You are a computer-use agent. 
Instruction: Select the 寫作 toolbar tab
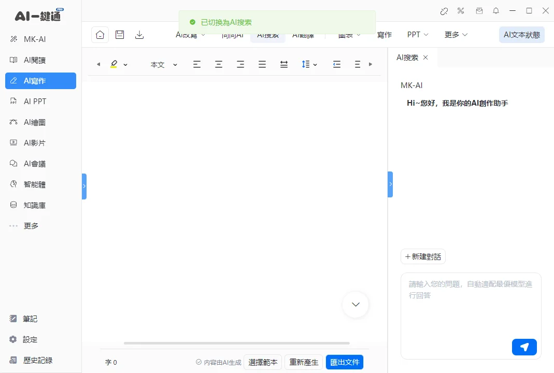pos(385,35)
